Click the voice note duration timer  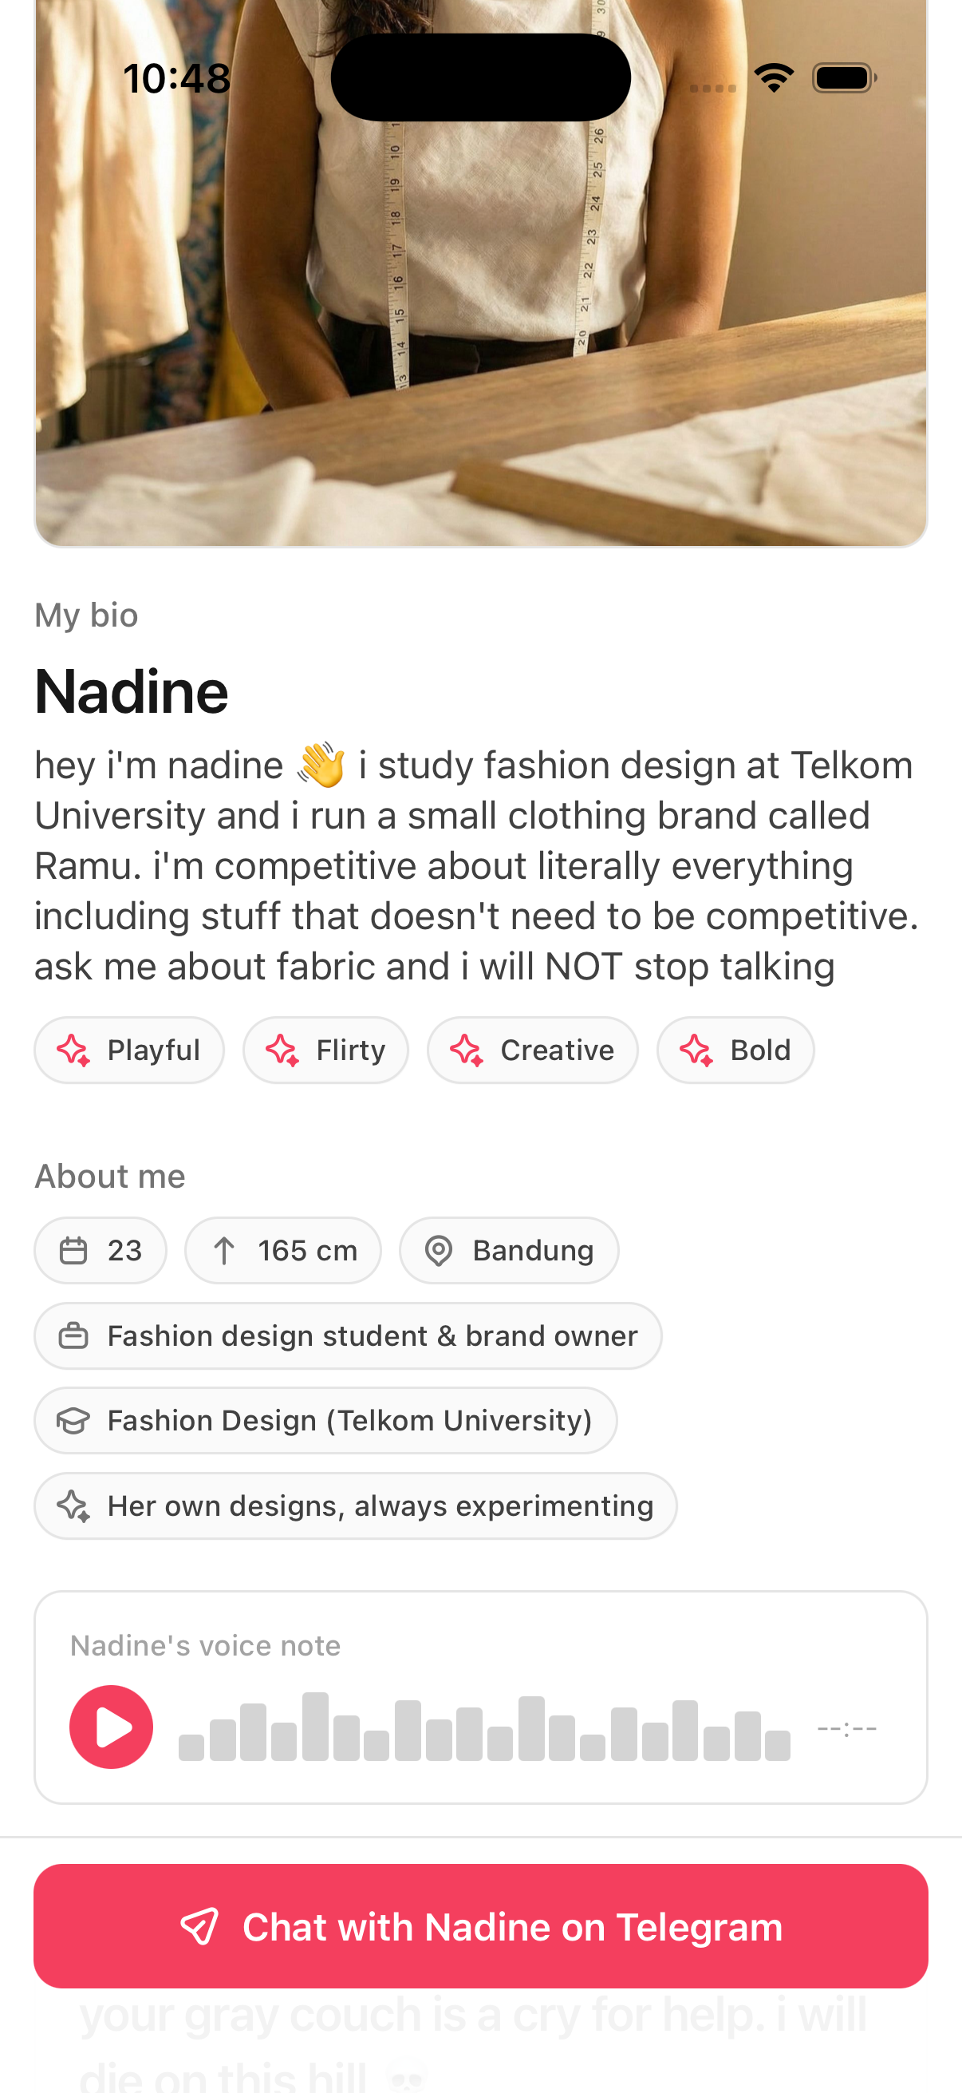point(846,1728)
